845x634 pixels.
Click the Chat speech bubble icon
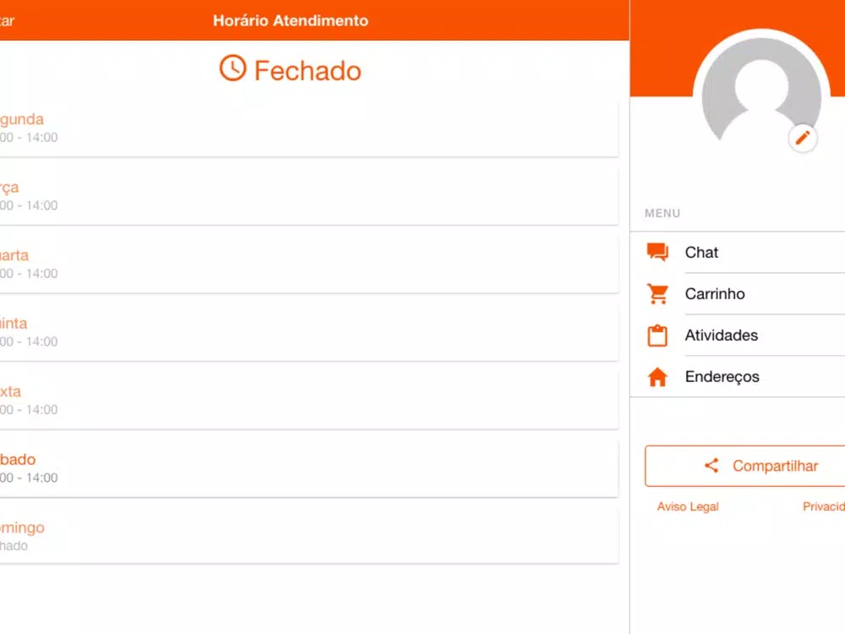click(657, 252)
